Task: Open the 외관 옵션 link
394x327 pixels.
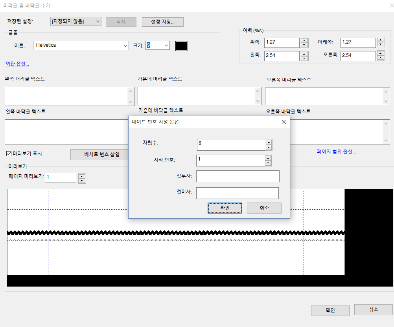Action: pyautogui.click(x=17, y=63)
